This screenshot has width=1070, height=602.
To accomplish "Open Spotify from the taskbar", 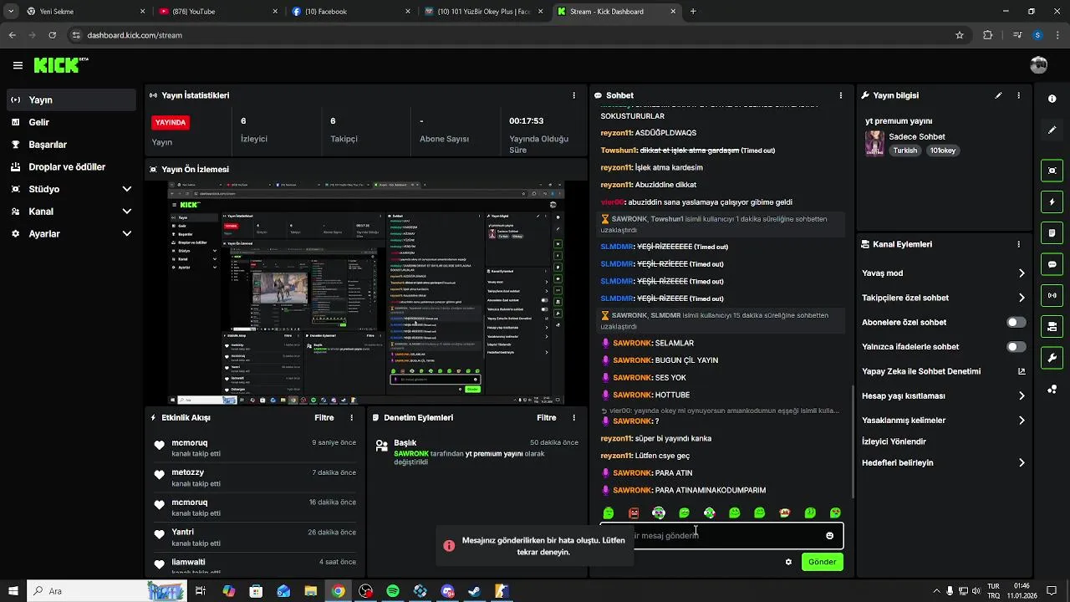I will [x=393, y=591].
